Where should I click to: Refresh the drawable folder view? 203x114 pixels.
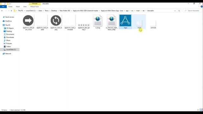179,11
